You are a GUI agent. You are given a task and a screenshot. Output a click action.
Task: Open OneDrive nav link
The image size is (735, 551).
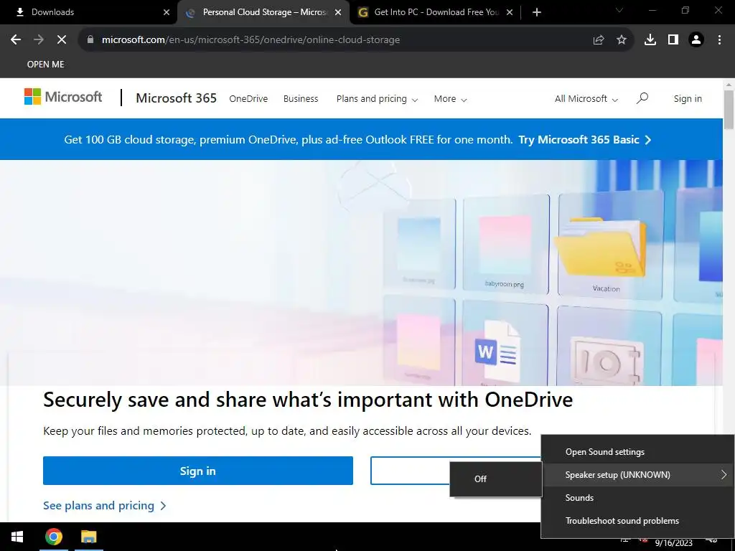[x=248, y=99]
